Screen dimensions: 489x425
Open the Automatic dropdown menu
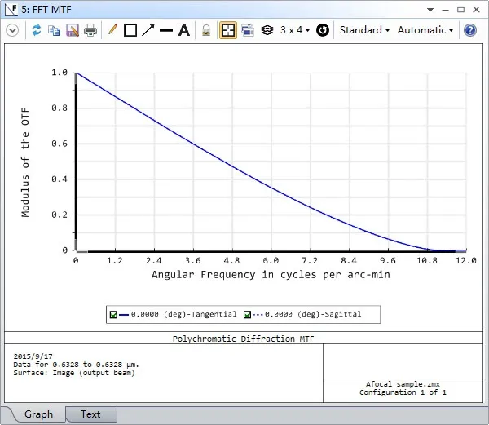click(x=425, y=30)
